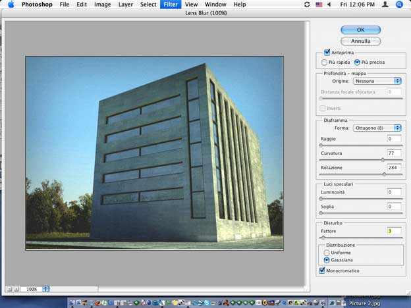Image resolution: width=411 pixels, height=308 pixels.
Task: Click the user account silhouette icon
Action: pos(386,5)
